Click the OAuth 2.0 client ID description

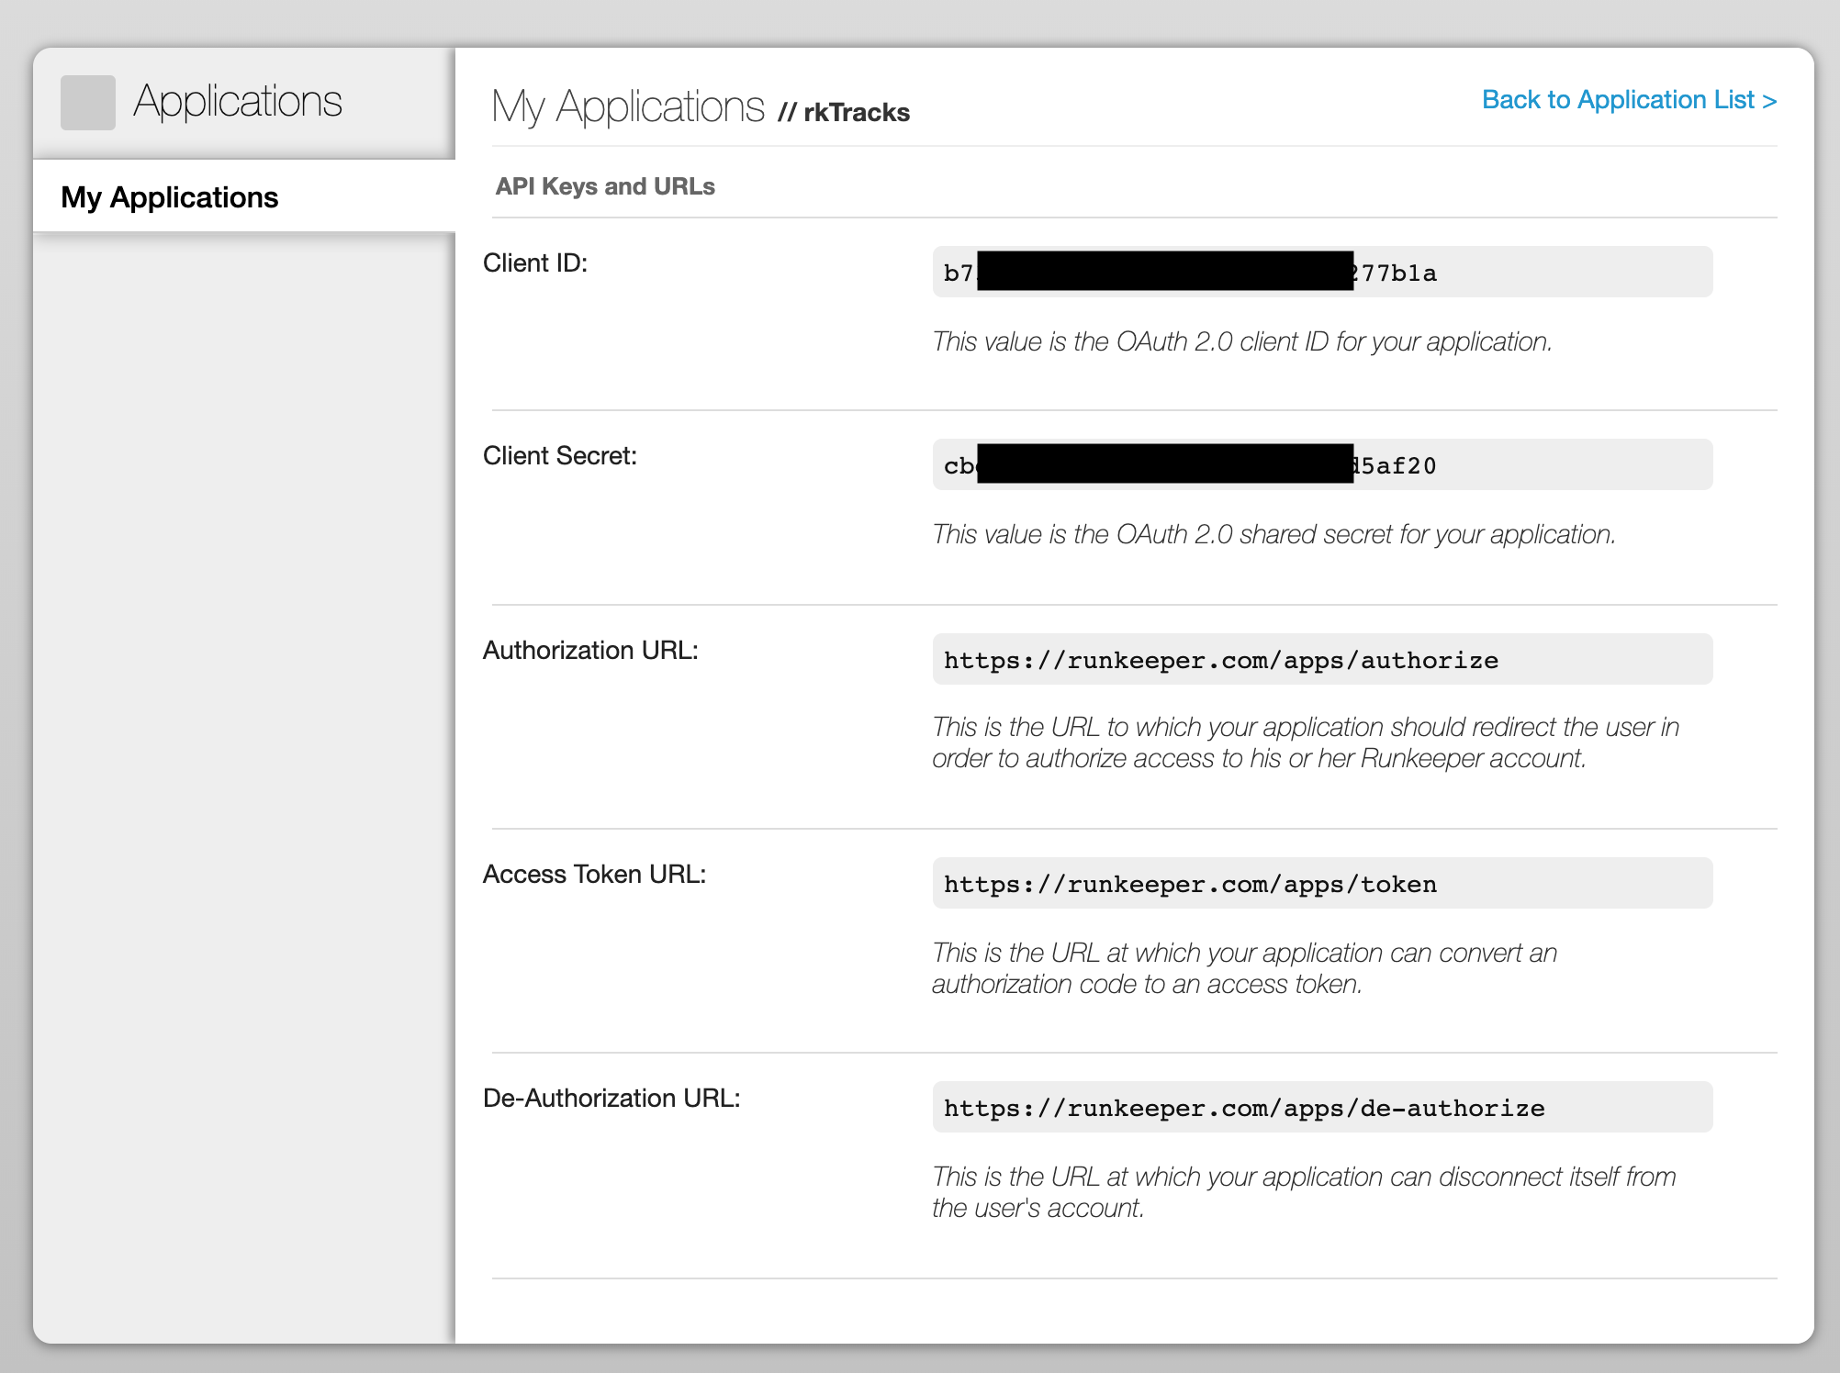tap(1242, 341)
